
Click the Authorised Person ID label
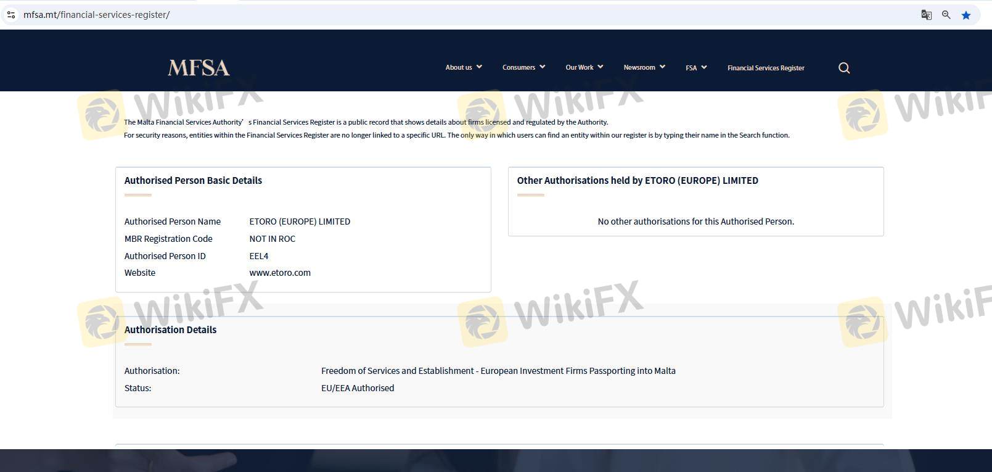pyautogui.click(x=165, y=256)
